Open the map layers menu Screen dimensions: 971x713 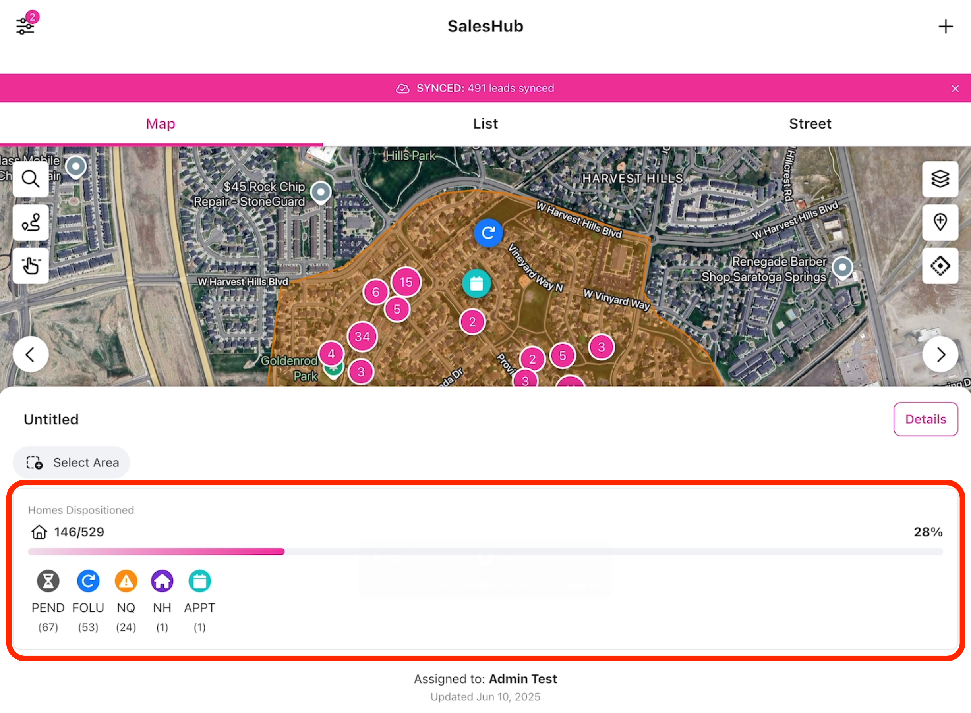(x=940, y=179)
